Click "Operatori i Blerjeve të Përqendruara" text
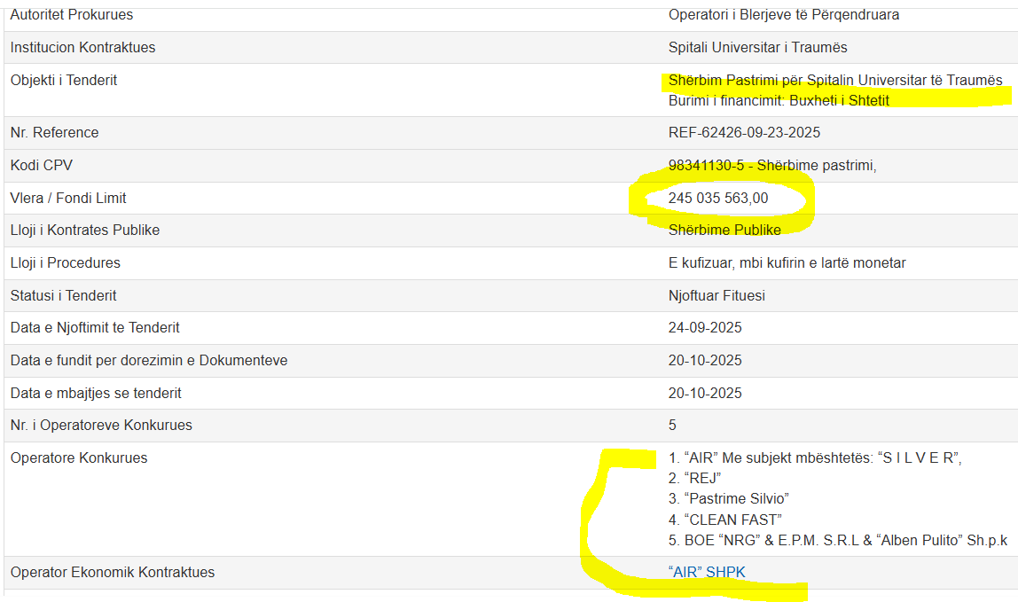Screen dimensions: 1018x602 pyautogui.click(x=784, y=15)
